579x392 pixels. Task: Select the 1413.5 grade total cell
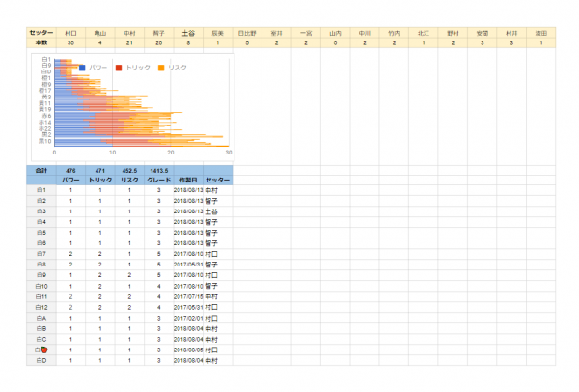click(x=158, y=170)
